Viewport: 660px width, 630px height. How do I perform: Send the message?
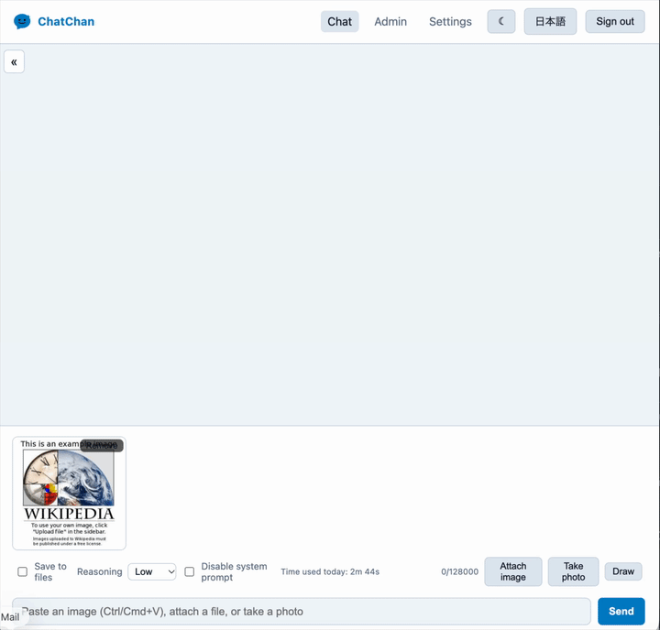click(x=621, y=611)
